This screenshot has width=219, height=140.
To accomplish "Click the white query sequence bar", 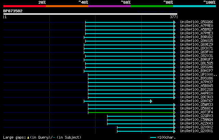I will click(x=90, y=14).
